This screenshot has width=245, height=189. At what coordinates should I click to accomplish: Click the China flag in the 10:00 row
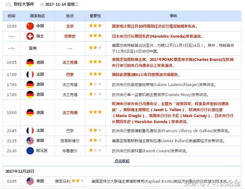[x=30, y=26]
